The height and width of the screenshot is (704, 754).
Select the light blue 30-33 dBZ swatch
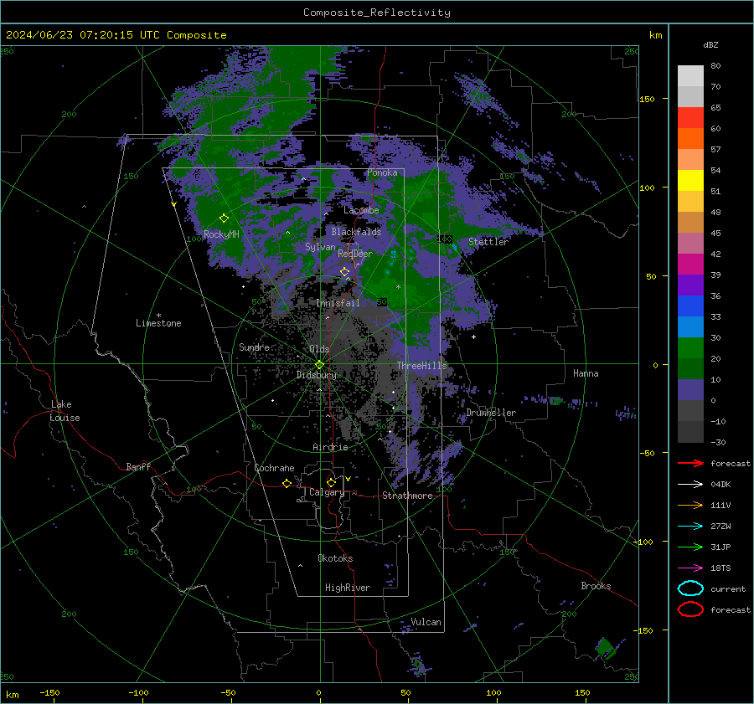click(x=690, y=327)
